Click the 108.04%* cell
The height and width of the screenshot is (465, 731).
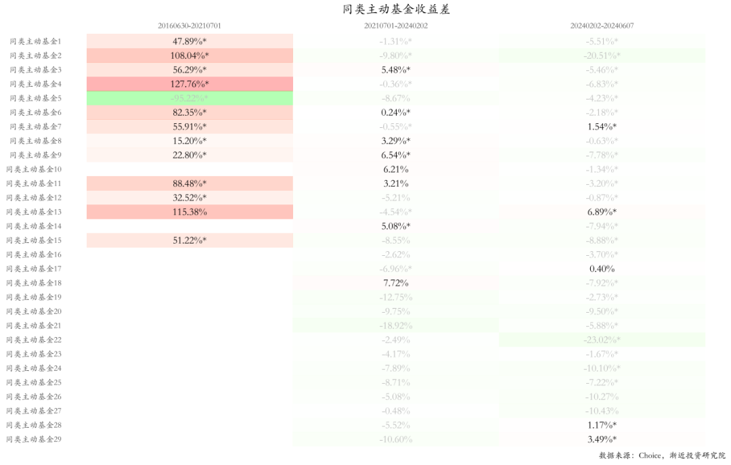[190, 56]
